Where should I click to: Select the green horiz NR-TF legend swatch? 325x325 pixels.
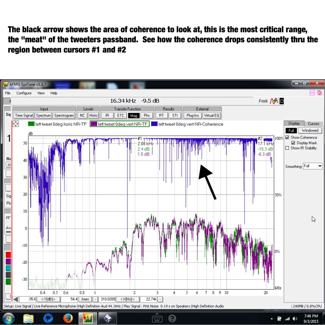pyautogui.click(x=31, y=124)
